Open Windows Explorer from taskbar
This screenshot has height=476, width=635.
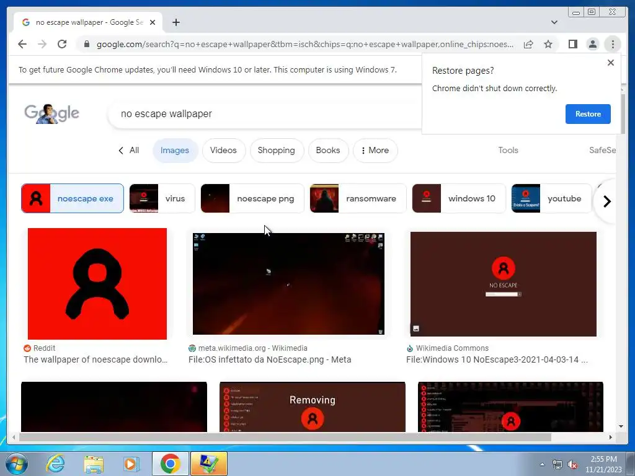click(93, 464)
